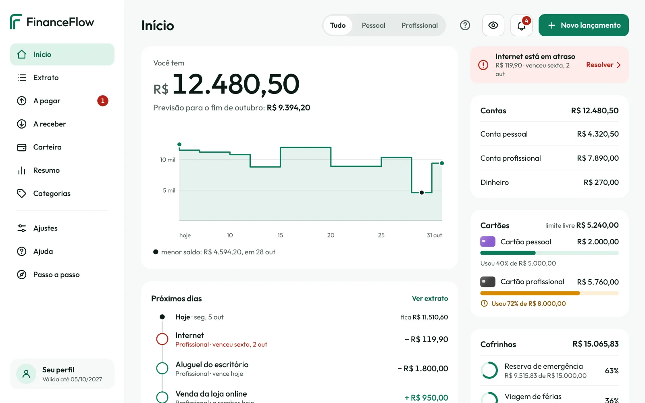
Task: Click the balance R$ 12.480,50 headline
Action: [227, 85]
